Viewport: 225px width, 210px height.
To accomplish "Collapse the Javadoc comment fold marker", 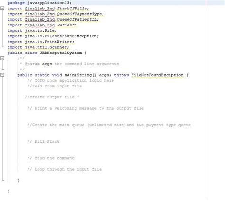I will click(2, 58).
